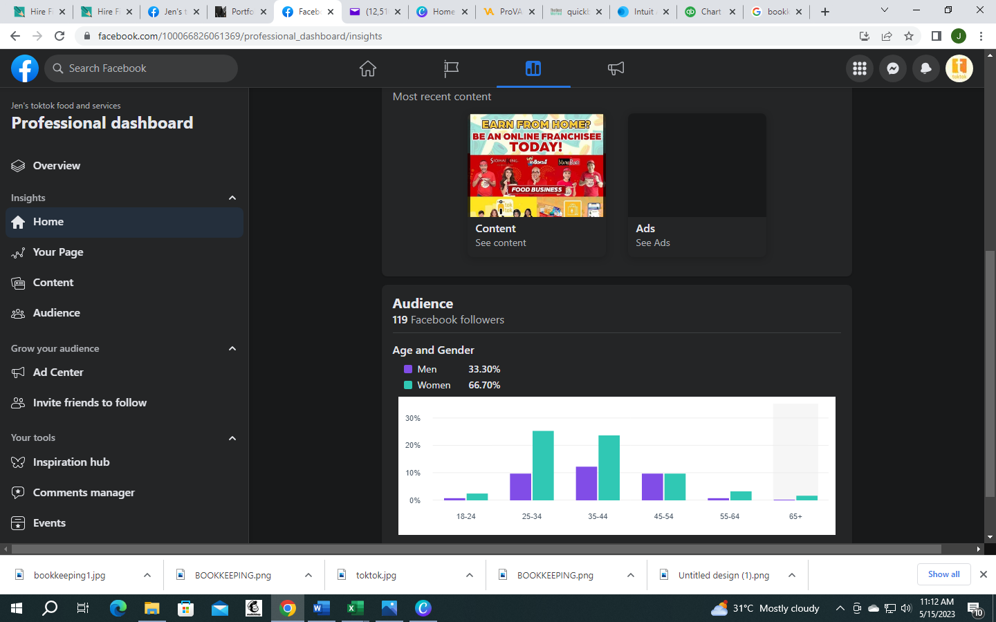996x622 pixels.
Task: Open the toktok profile avatar
Action: coord(959,68)
